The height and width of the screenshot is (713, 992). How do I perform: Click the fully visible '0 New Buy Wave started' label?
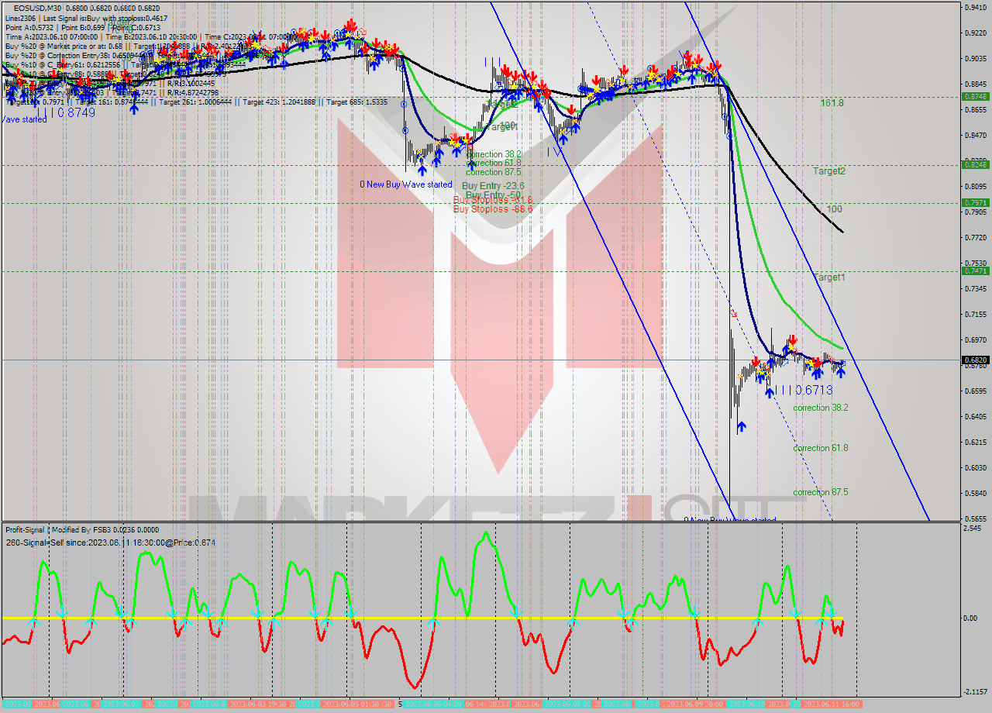point(405,184)
